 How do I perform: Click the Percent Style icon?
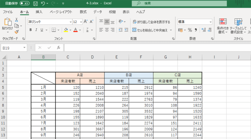click(190, 30)
